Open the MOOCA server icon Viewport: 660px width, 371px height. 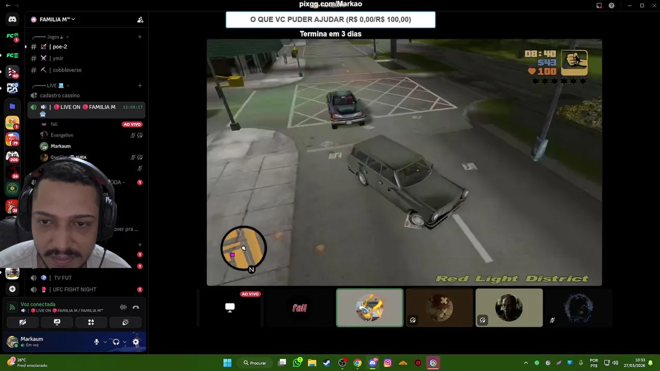point(12,89)
